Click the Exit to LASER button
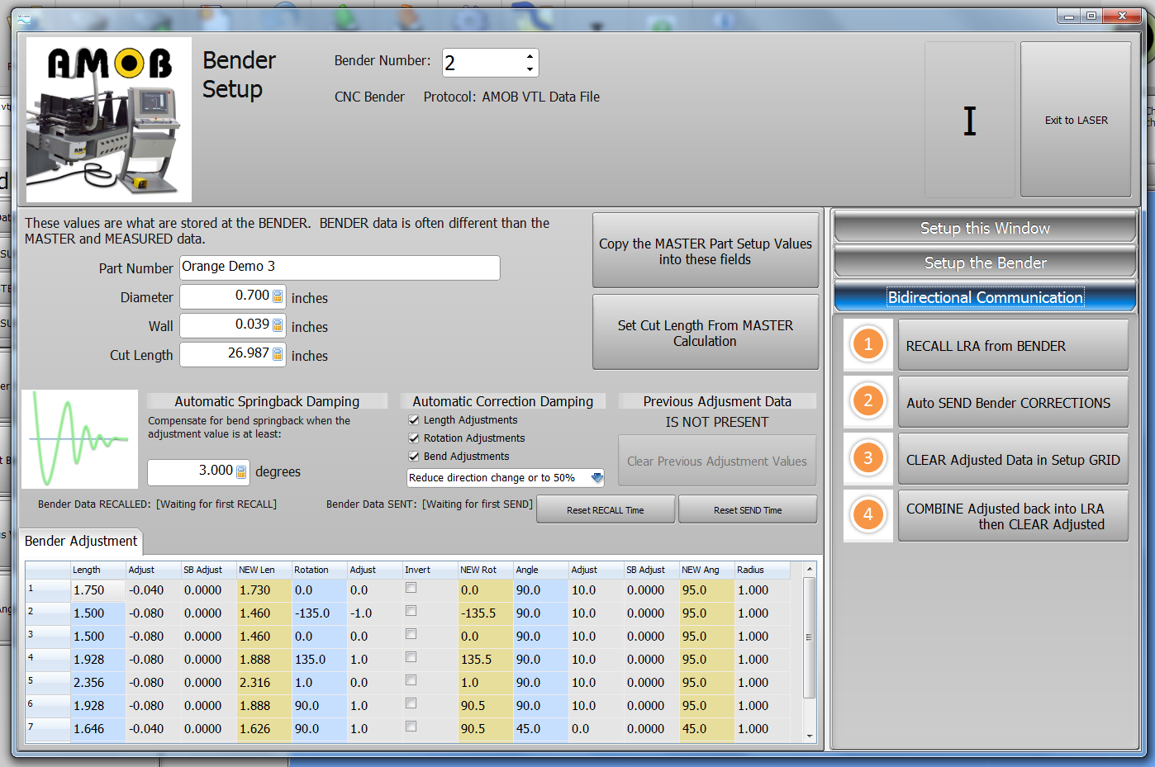This screenshot has height=767, width=1155. 1076,120
